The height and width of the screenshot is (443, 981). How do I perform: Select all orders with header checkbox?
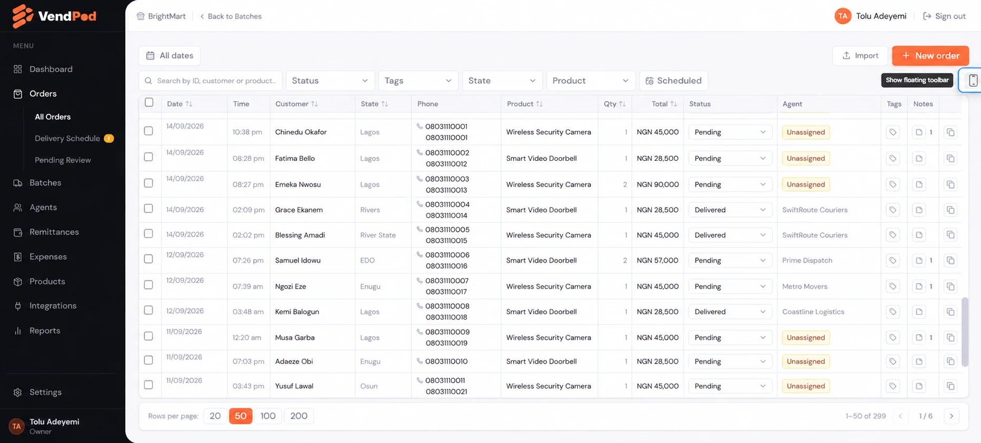149,102
